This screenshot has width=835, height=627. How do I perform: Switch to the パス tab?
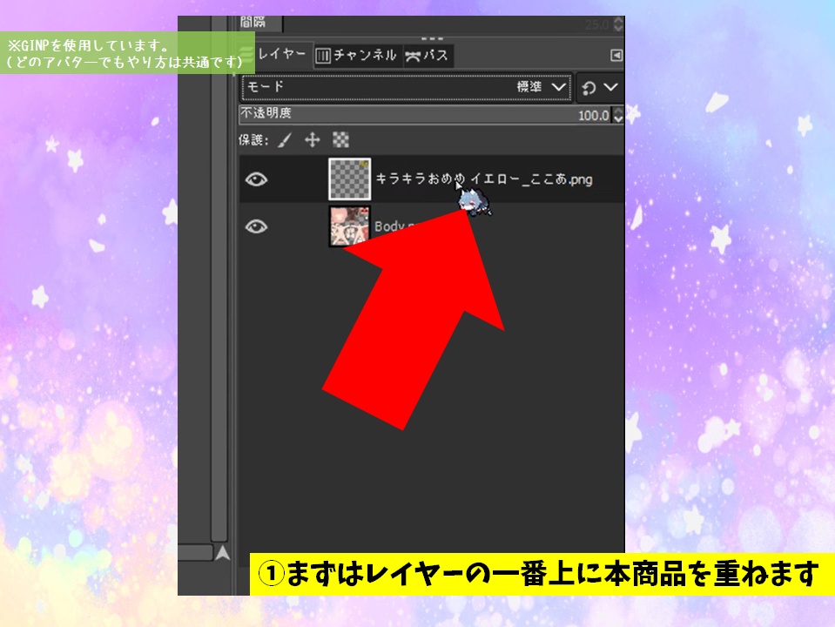coord(430,54)
